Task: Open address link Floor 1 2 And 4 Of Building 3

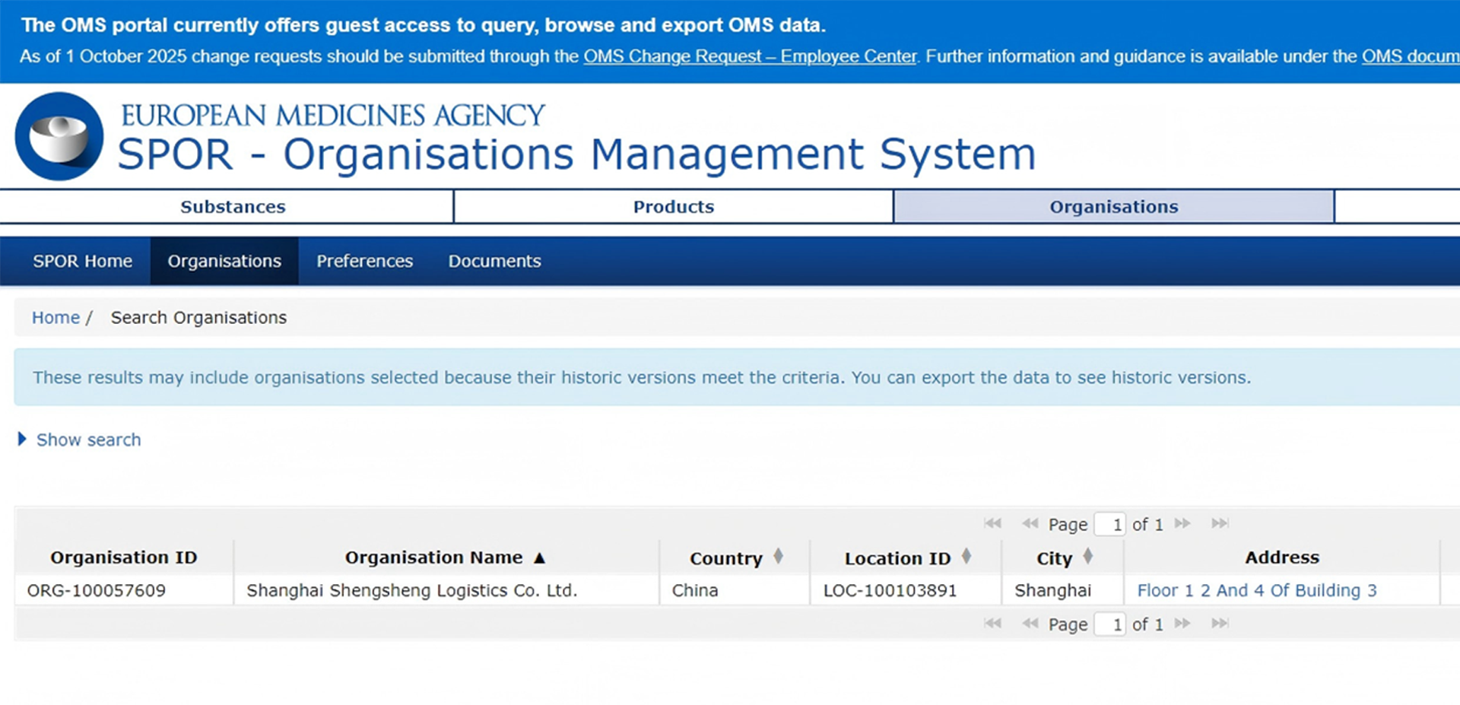Action: (1257, 590)
